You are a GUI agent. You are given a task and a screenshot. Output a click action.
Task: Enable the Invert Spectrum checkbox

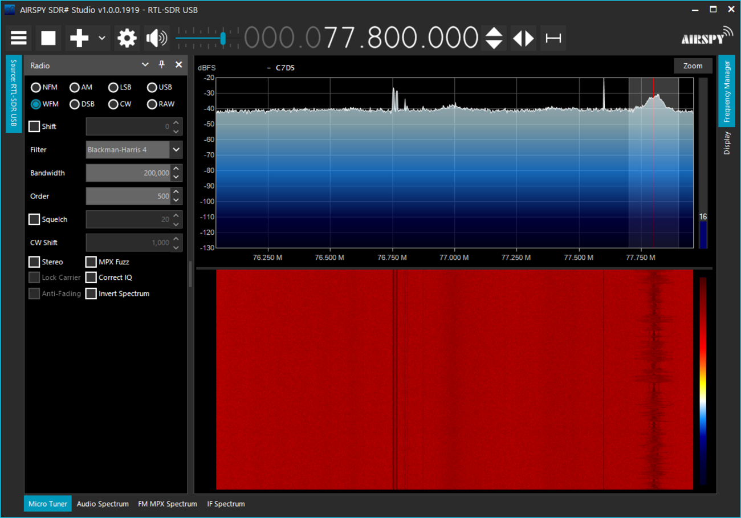91,293
